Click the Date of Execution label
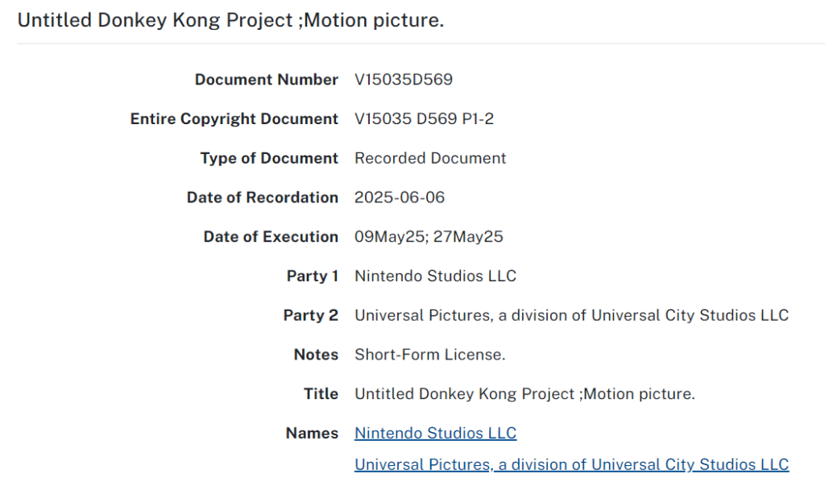Viewport: 825px width, 495px height. 271,237
